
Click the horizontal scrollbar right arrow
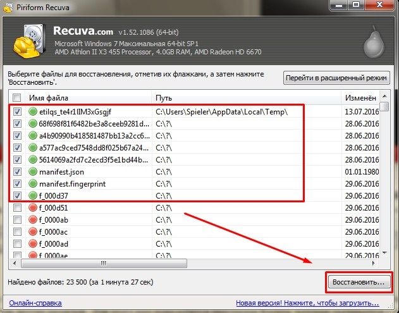[x=374, y=263]
